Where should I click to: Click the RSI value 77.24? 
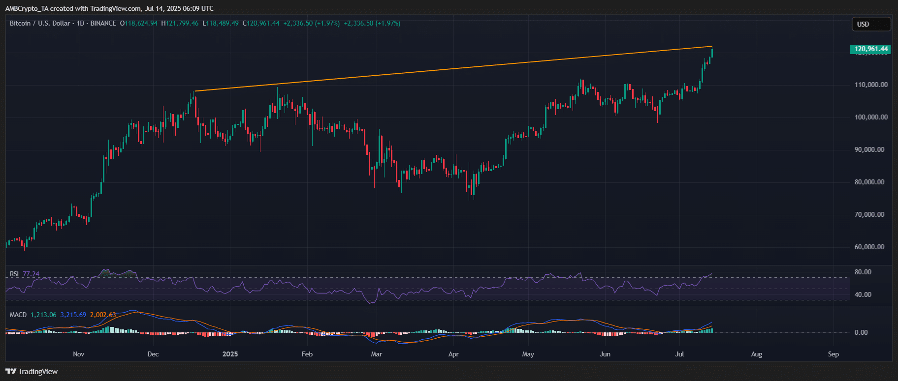[x=31, y=274]
